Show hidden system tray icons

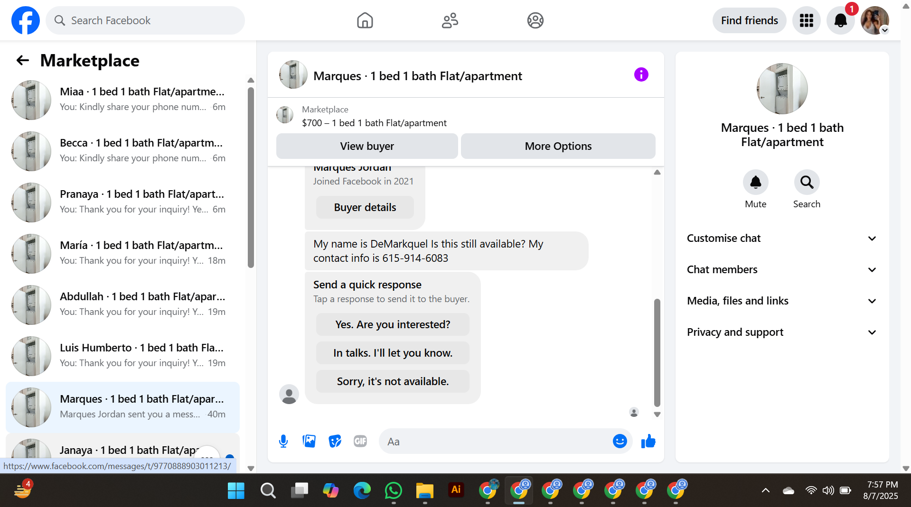(x=765, y=490)
